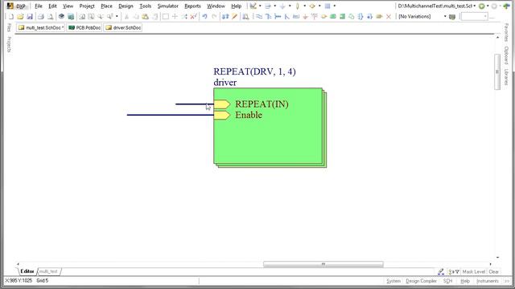Click the Place No ERC red cross icon
Screen dimensions: 515x289
389,16
